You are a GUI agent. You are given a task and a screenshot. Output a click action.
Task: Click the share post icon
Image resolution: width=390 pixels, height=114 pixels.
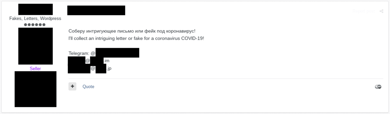pyautogui.click(x=381, y=11)
